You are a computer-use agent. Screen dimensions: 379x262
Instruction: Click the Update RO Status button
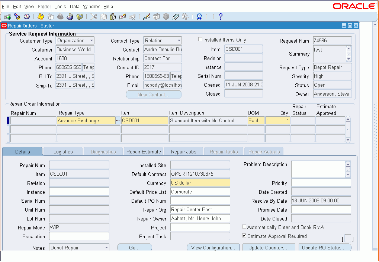click(x=325, y=248)
